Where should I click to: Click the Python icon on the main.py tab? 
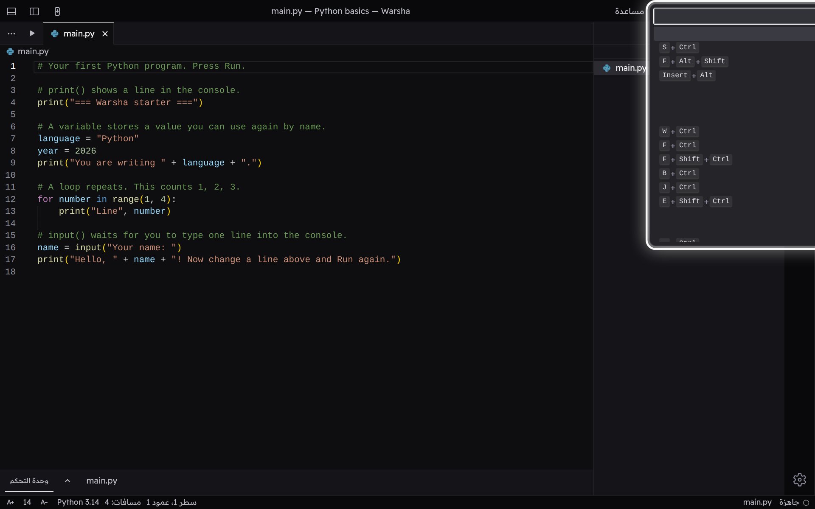[55, 34]
